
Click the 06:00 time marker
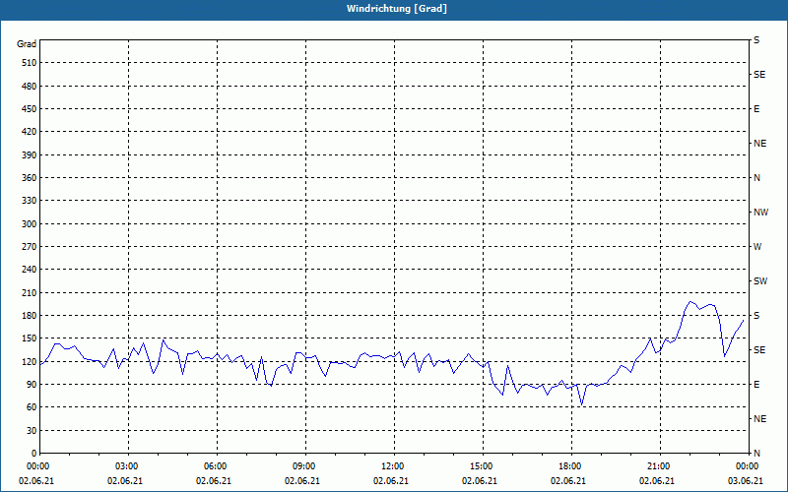click(x=216, y=466)
